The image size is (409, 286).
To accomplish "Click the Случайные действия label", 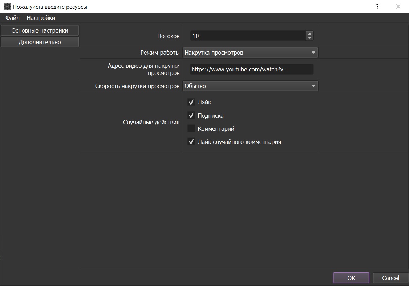I will [151, 122].
